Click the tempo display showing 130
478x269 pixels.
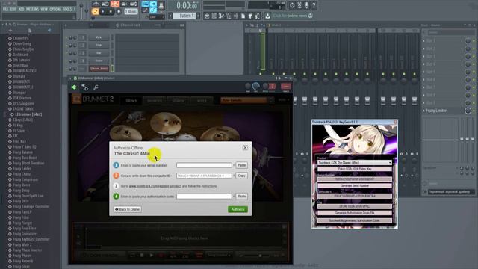pyautogui.click(x=131, y=12)
